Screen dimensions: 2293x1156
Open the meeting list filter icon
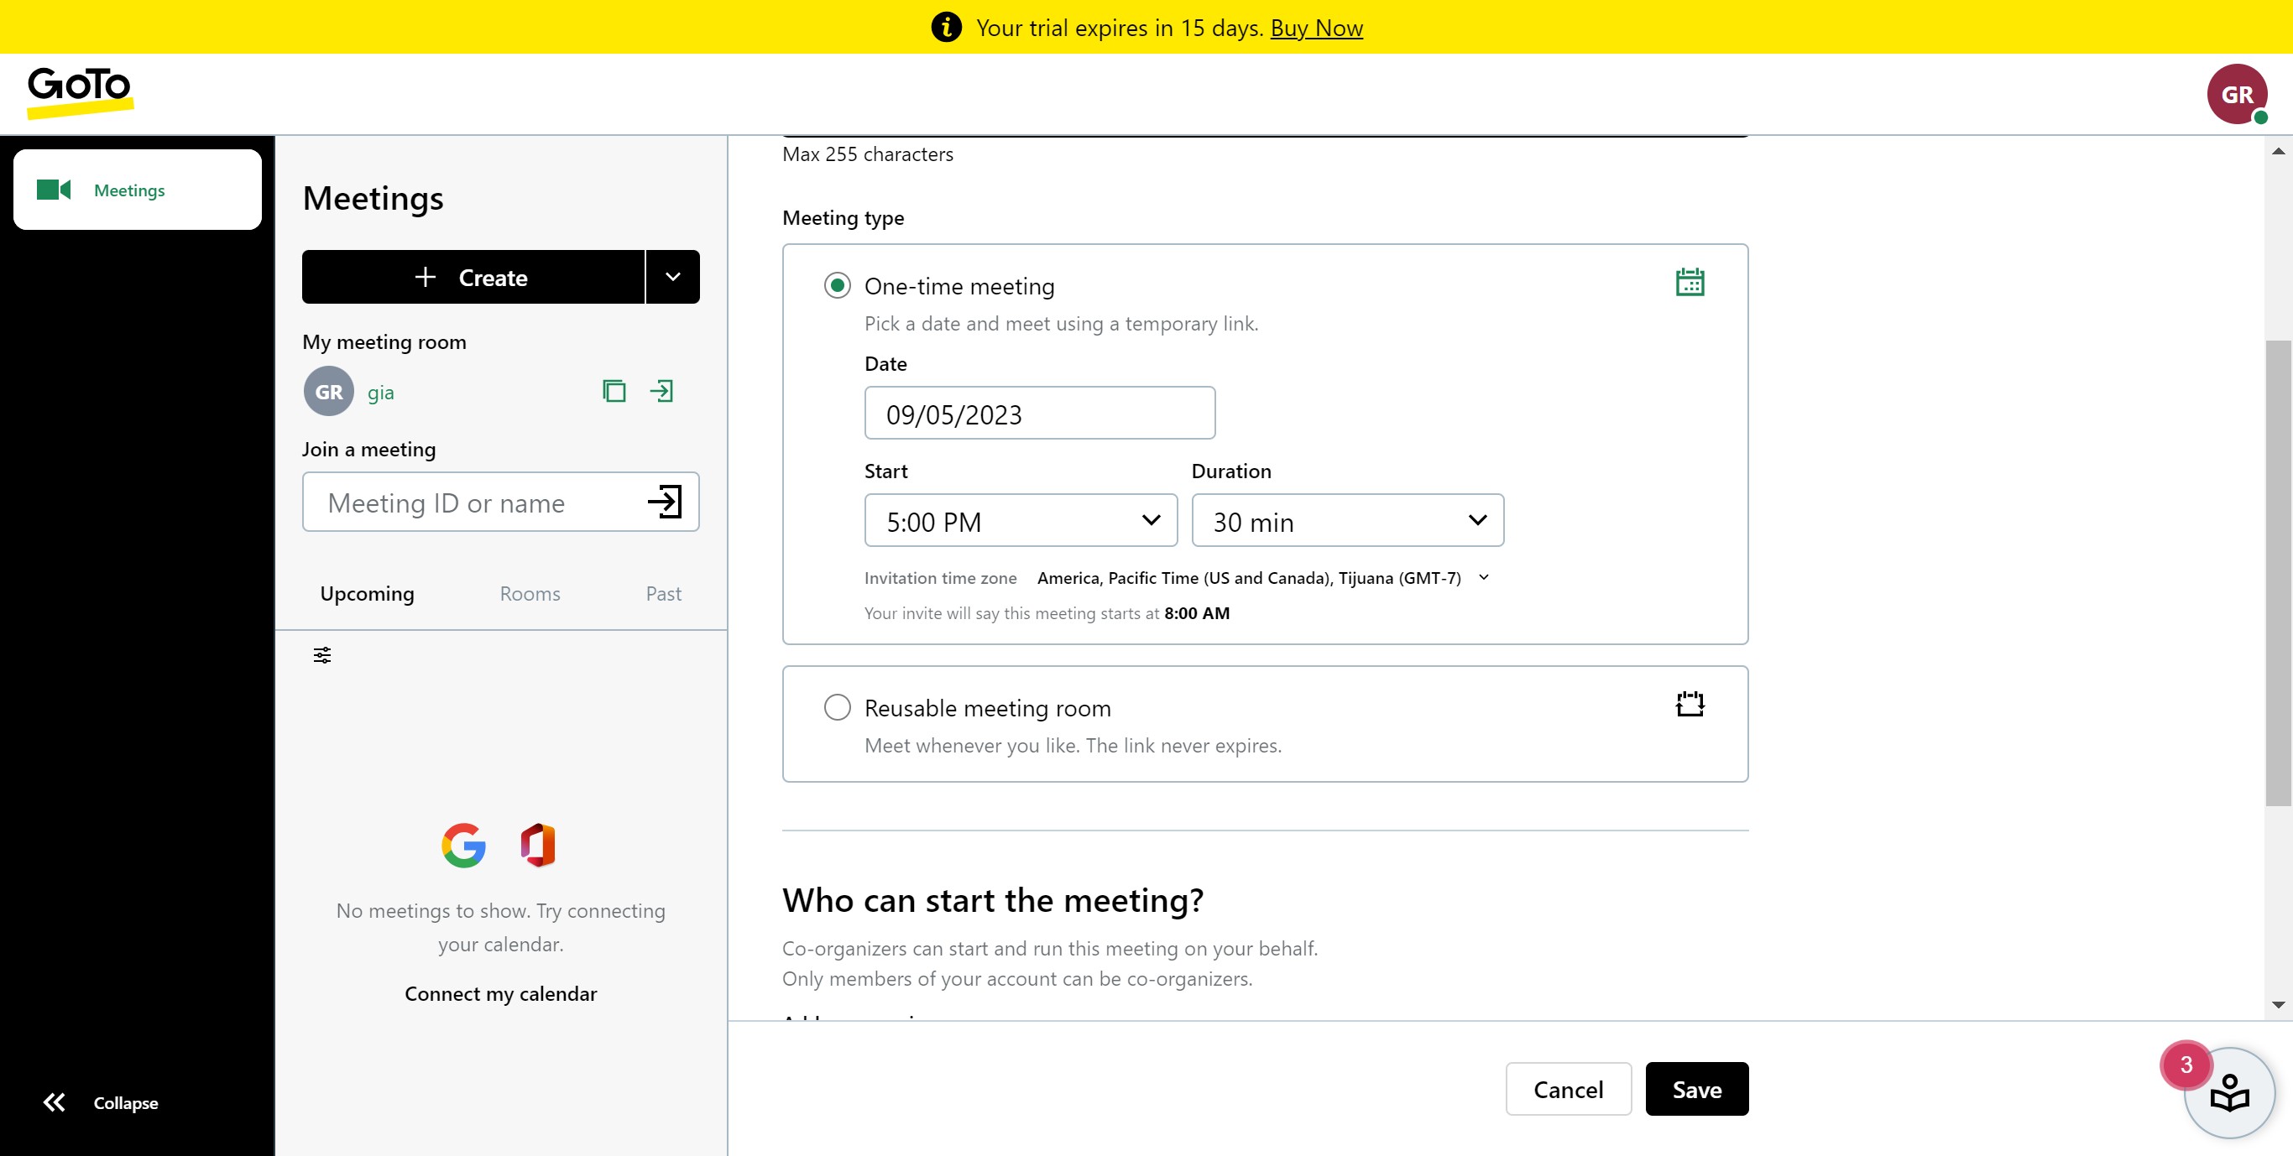tap(322, 656)
